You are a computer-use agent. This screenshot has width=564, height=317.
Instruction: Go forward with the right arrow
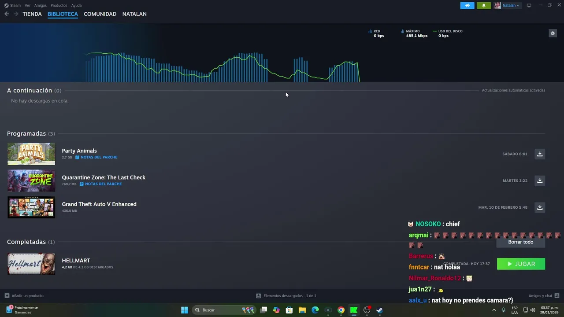tap(16, 14)
